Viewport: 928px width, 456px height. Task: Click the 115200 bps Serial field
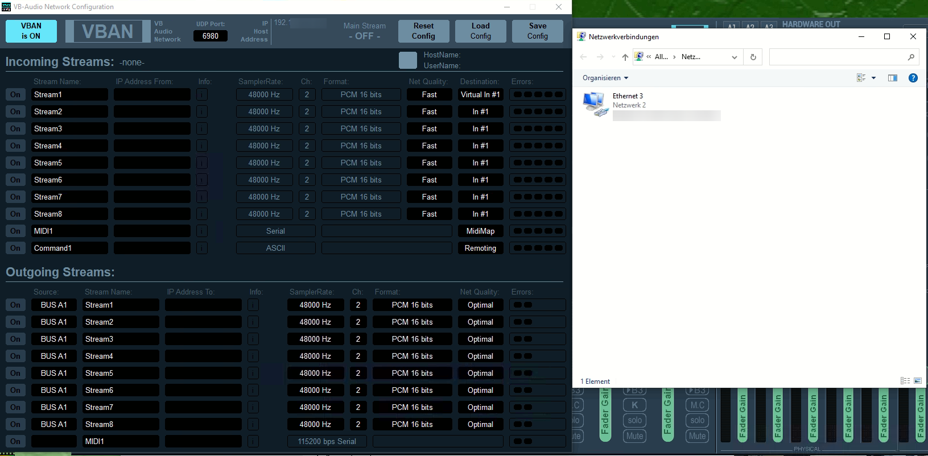[327, 442]
